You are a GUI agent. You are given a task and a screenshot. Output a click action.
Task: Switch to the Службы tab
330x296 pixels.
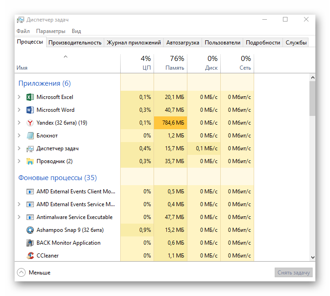coord(296,43)
